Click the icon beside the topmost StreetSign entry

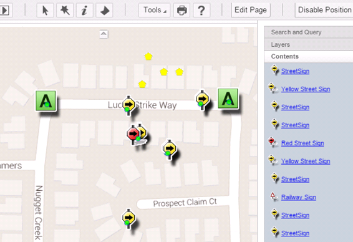[274, 69]
